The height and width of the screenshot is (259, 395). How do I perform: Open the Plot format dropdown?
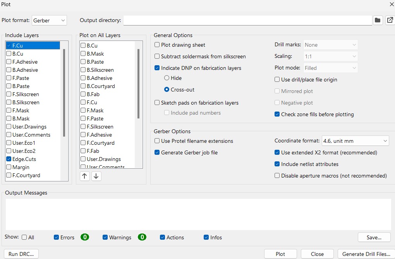49,20
